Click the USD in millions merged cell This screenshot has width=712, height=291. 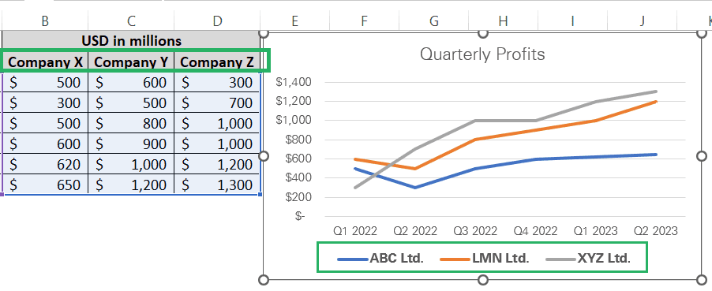pyautogui.click(x=131, y=41)
